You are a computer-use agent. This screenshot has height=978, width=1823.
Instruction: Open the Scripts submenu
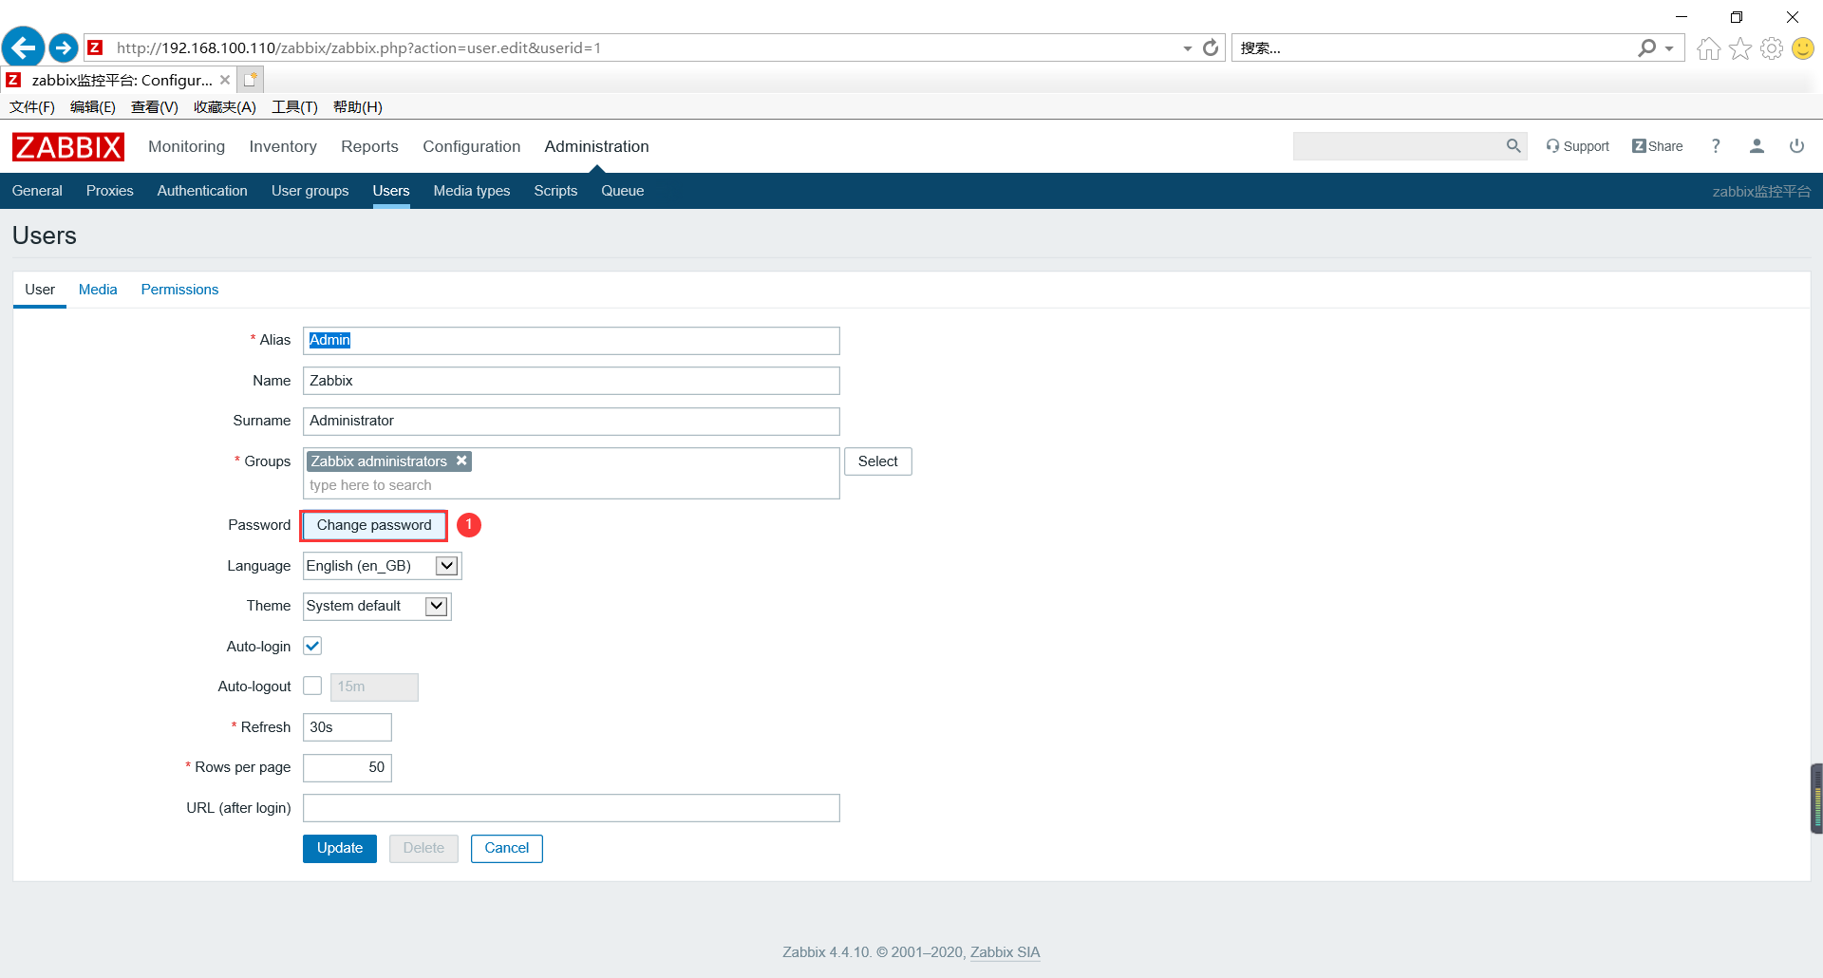coord(555,191)
